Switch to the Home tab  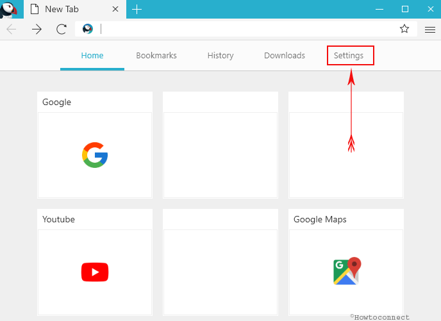coord(92,55)
